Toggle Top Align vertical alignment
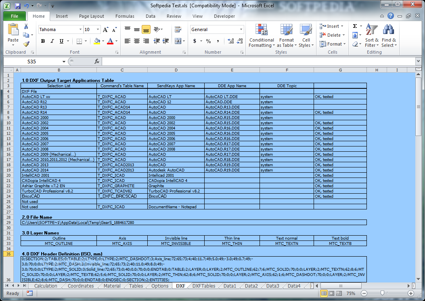425x301 pixels. (128, 29)
